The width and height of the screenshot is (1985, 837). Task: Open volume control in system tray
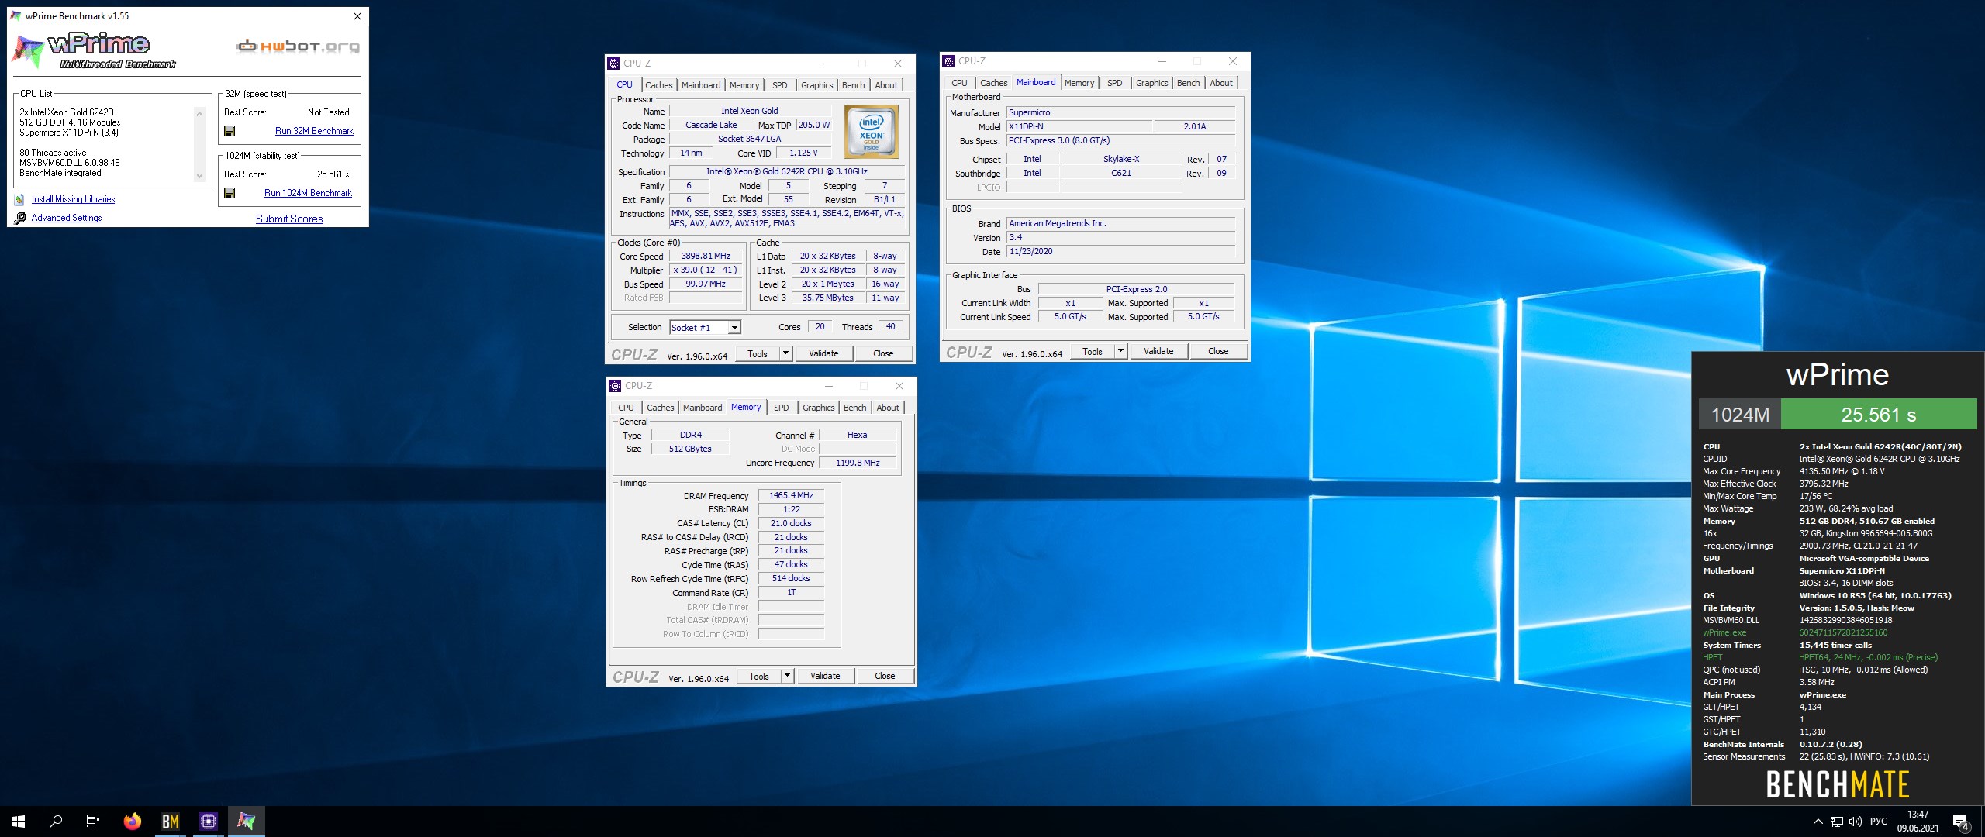point(1856,821)
